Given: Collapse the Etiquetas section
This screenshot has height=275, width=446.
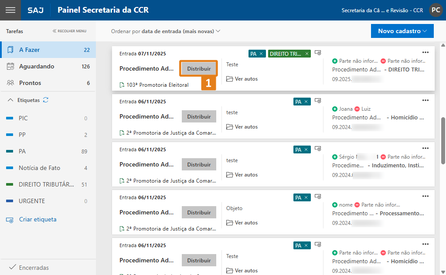Looking at the screenshot, I should tap(11, 100).
